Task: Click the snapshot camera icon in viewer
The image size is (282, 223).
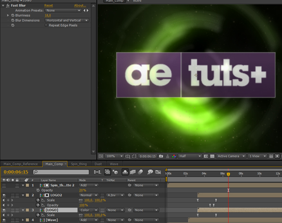Action: point(161,156)
